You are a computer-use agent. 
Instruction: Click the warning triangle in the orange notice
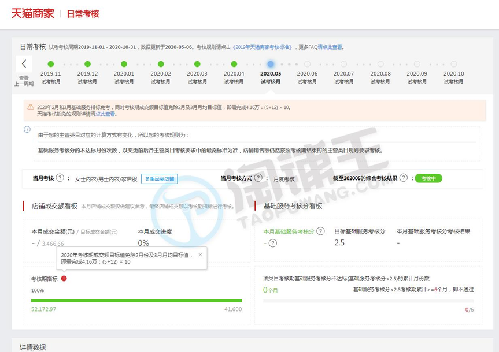(31, 107)
